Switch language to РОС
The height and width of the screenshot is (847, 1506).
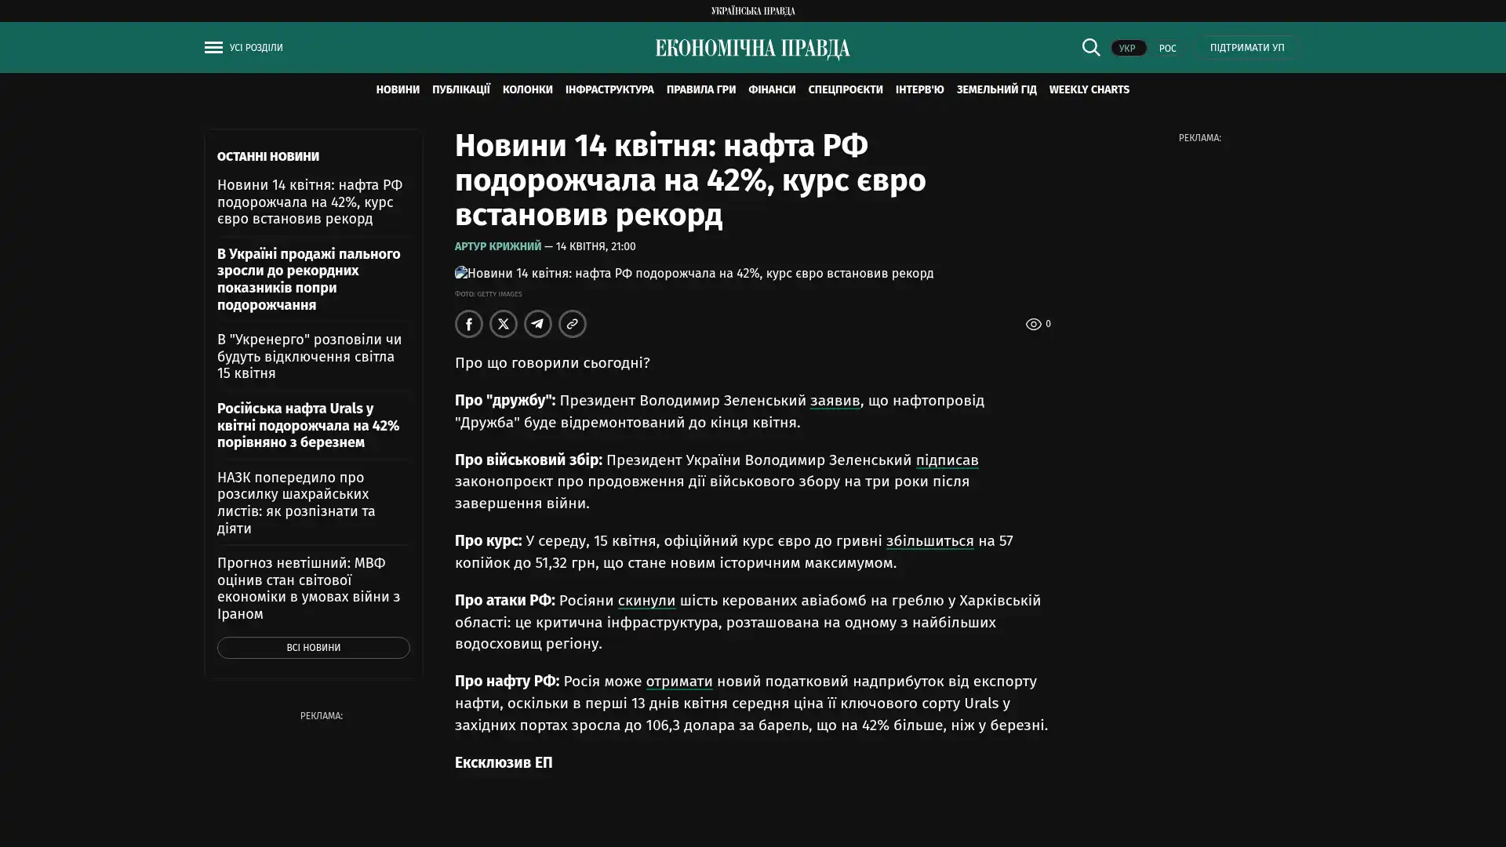(x=1167, y=49)
